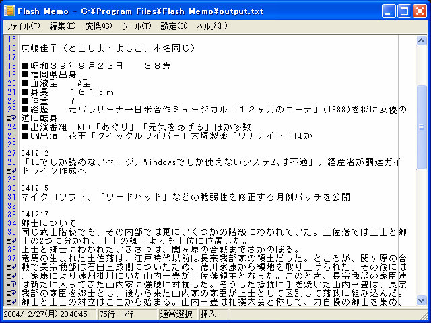431x323 pixels.
Task: Click line number 16 in the gutter
Action: pos(11,48)
